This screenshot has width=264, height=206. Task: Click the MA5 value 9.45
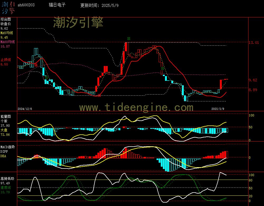point(4,38)
